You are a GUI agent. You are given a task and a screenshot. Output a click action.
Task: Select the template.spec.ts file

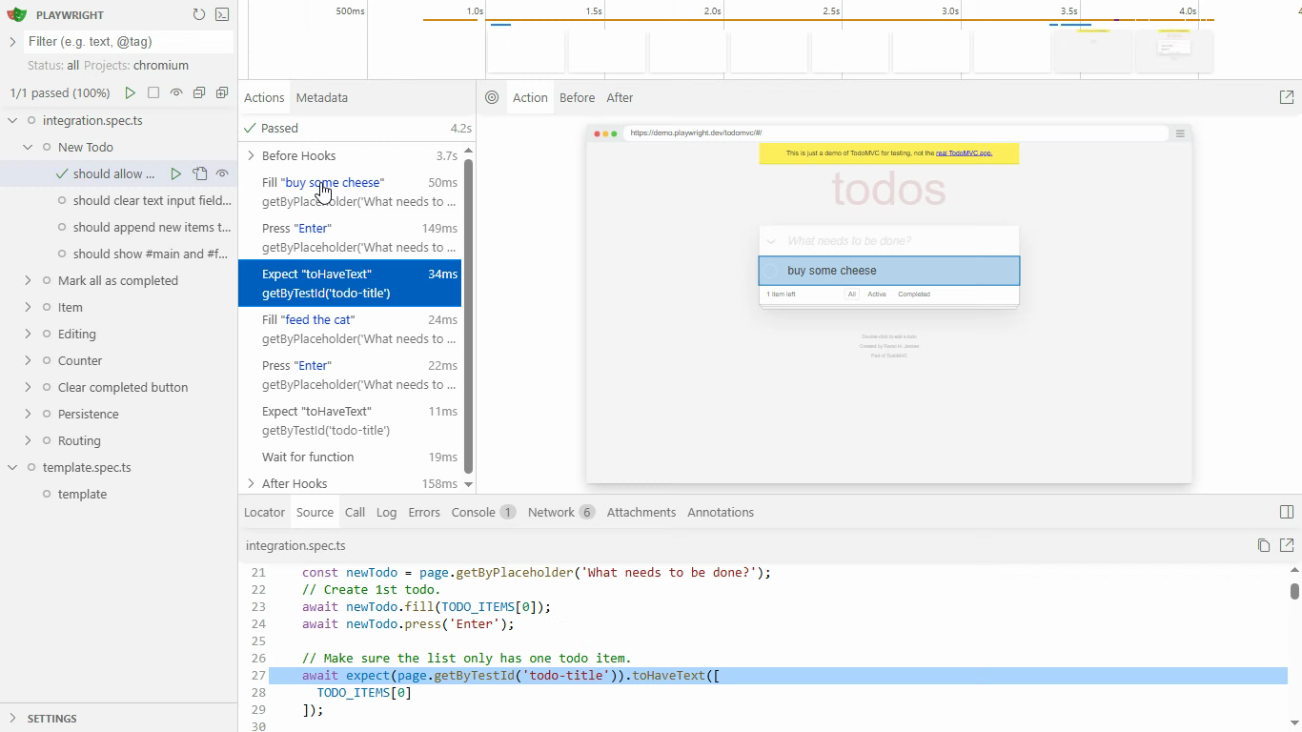click(87, 467)
